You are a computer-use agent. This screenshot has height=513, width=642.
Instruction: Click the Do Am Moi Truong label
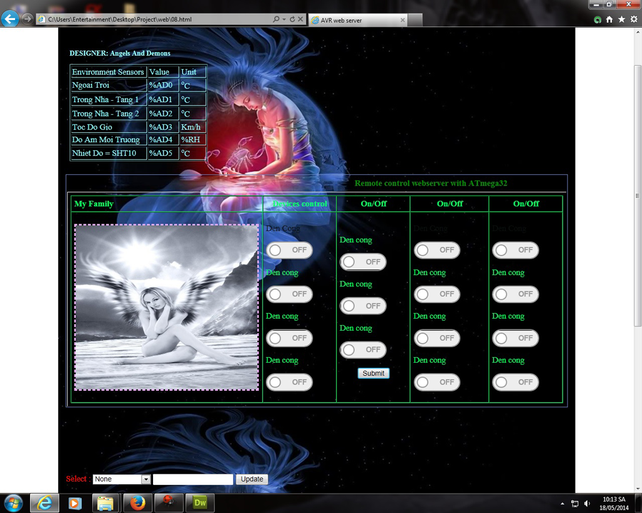(106, 140)
